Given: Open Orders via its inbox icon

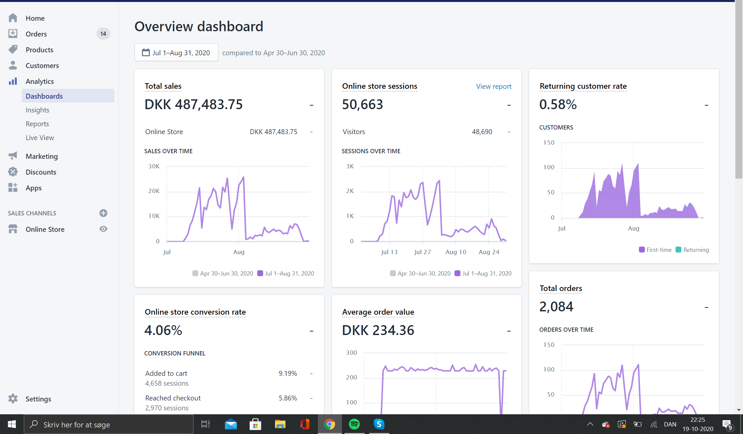Looking at the screenshot, I should point(13,34).
